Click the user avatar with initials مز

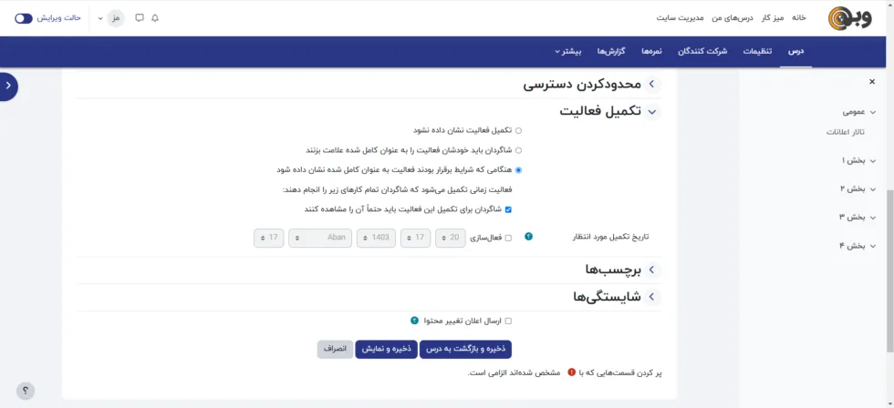116,18
